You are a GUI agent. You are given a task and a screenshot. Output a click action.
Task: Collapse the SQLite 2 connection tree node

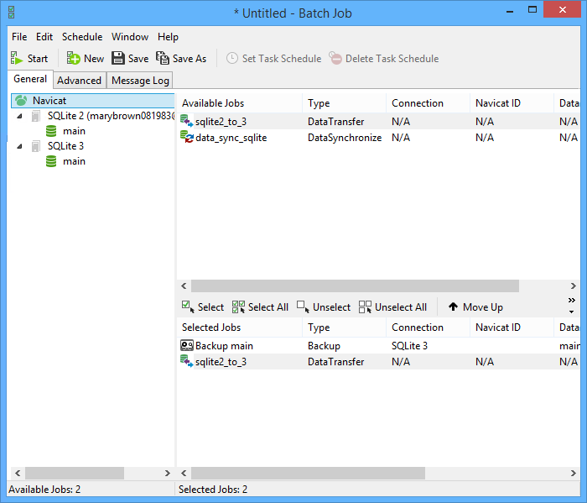(x=19, y=116)
